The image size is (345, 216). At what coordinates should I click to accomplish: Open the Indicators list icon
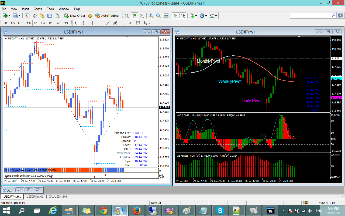(x=192, y=16)
